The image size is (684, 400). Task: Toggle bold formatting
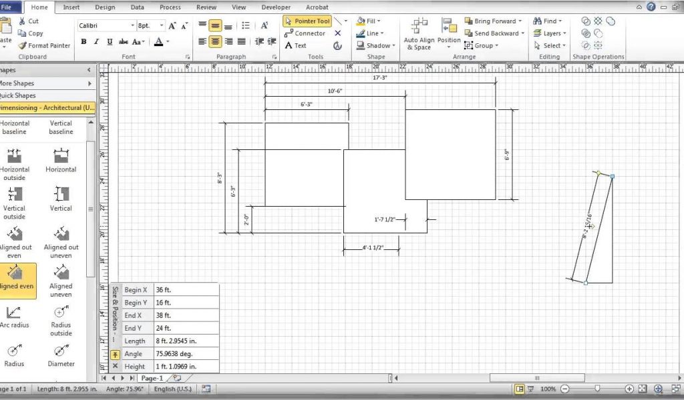[83, 42]
